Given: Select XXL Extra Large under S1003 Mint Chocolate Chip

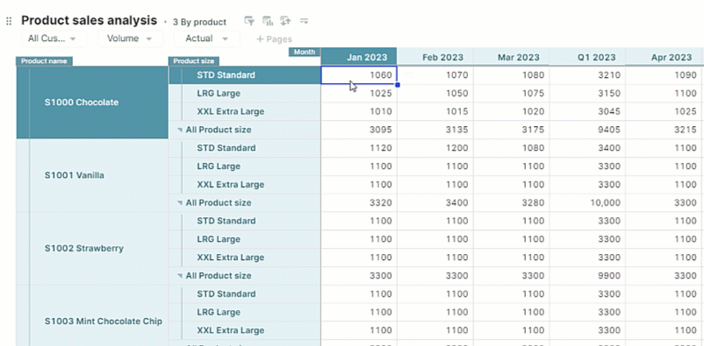Looking at the screenshot, I should tap(245, 331).
